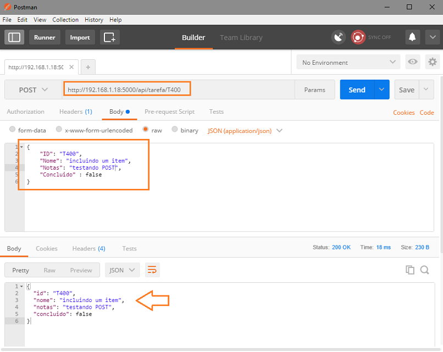Image resolution: width=443 pixels, height=352 pixels.
Task: Open manage environments gear icon
Action: click(x=433, y=62)
